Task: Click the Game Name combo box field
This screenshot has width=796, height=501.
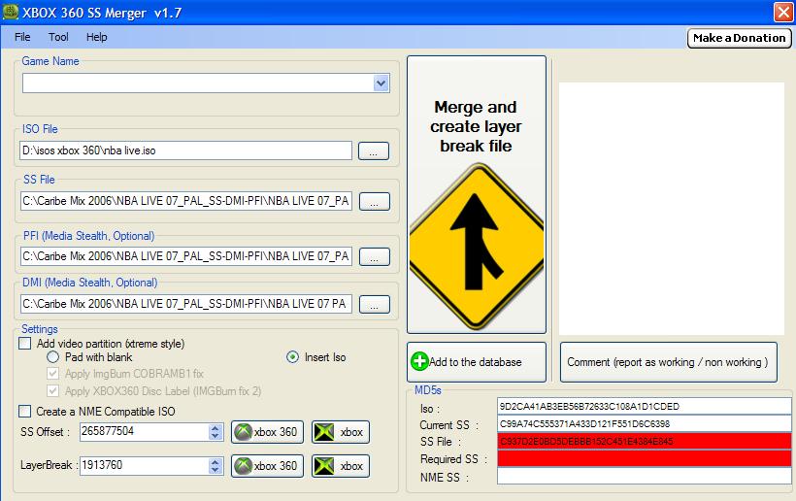Action: coord(206,83)
